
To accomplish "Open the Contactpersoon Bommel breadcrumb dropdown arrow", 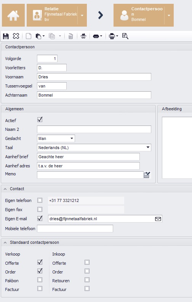I will 169,16.
